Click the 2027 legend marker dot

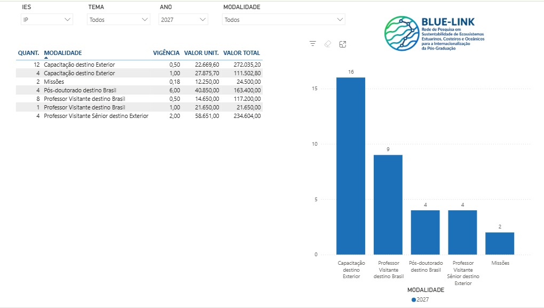[x=414, y=299]
